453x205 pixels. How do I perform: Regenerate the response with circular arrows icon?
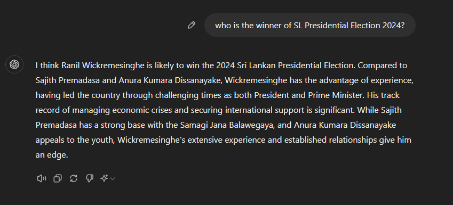(74, 178)
